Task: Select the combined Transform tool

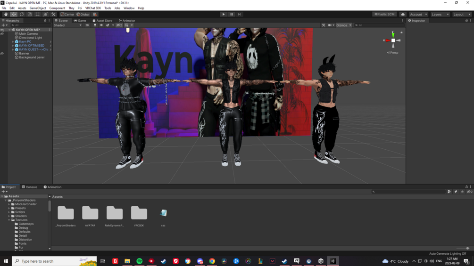Action: (45, 14)
